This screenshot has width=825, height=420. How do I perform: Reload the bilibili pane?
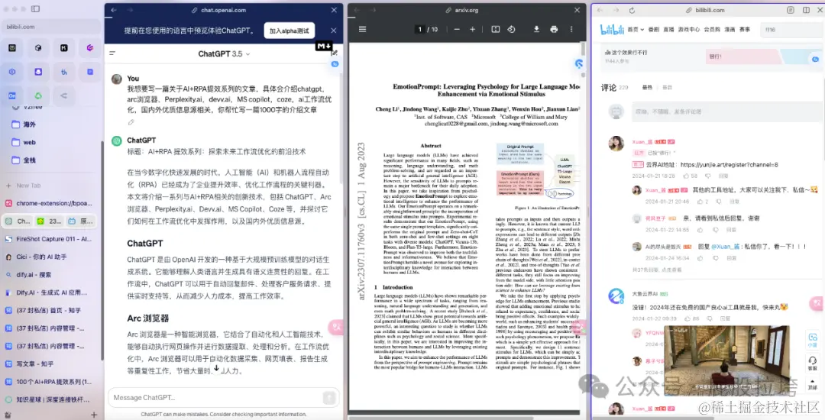pyautogui.click(x=632, y=10)
